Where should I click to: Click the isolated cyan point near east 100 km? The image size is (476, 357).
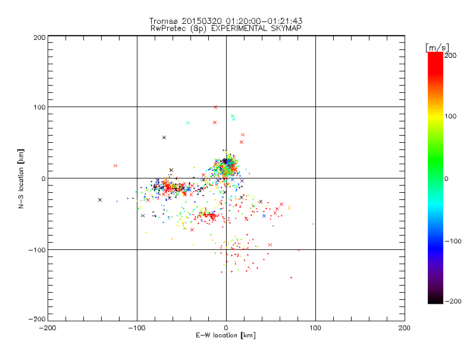[313, 224]
